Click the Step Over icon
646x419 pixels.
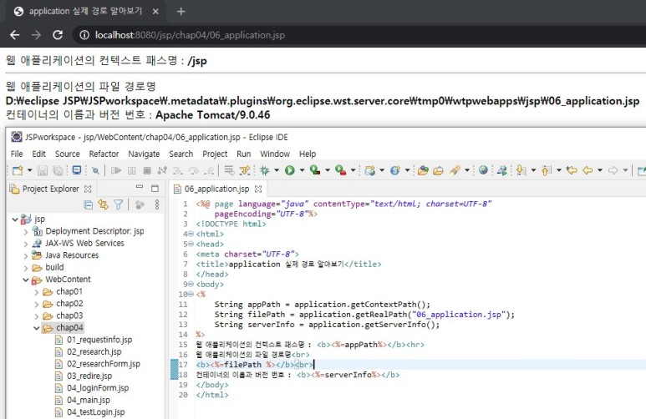point(193,170)
